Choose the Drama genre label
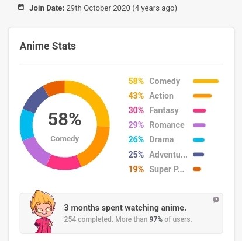The width and height of the screenshot is (242, 241). click(x=161, y=139)
